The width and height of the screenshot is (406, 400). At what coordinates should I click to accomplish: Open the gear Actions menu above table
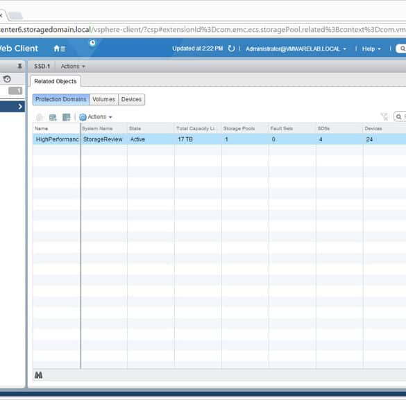(96, 117)
